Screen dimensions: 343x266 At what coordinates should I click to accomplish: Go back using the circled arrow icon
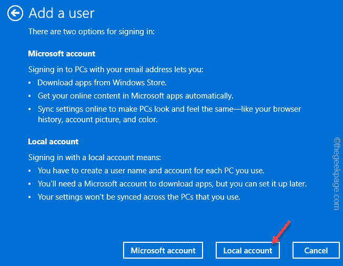coord(15,13)
